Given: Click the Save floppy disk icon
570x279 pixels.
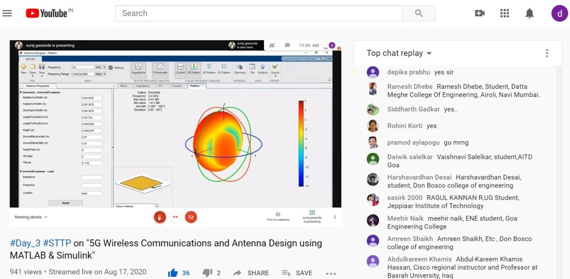Looking at the screenshot, I should point(42,67).
